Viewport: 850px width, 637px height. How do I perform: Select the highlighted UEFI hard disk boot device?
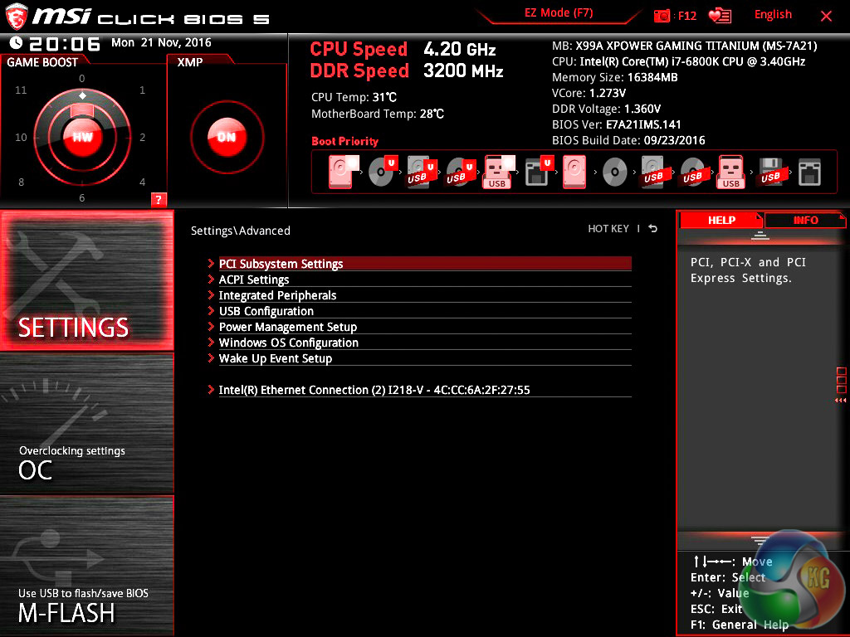tap(343, 172)
